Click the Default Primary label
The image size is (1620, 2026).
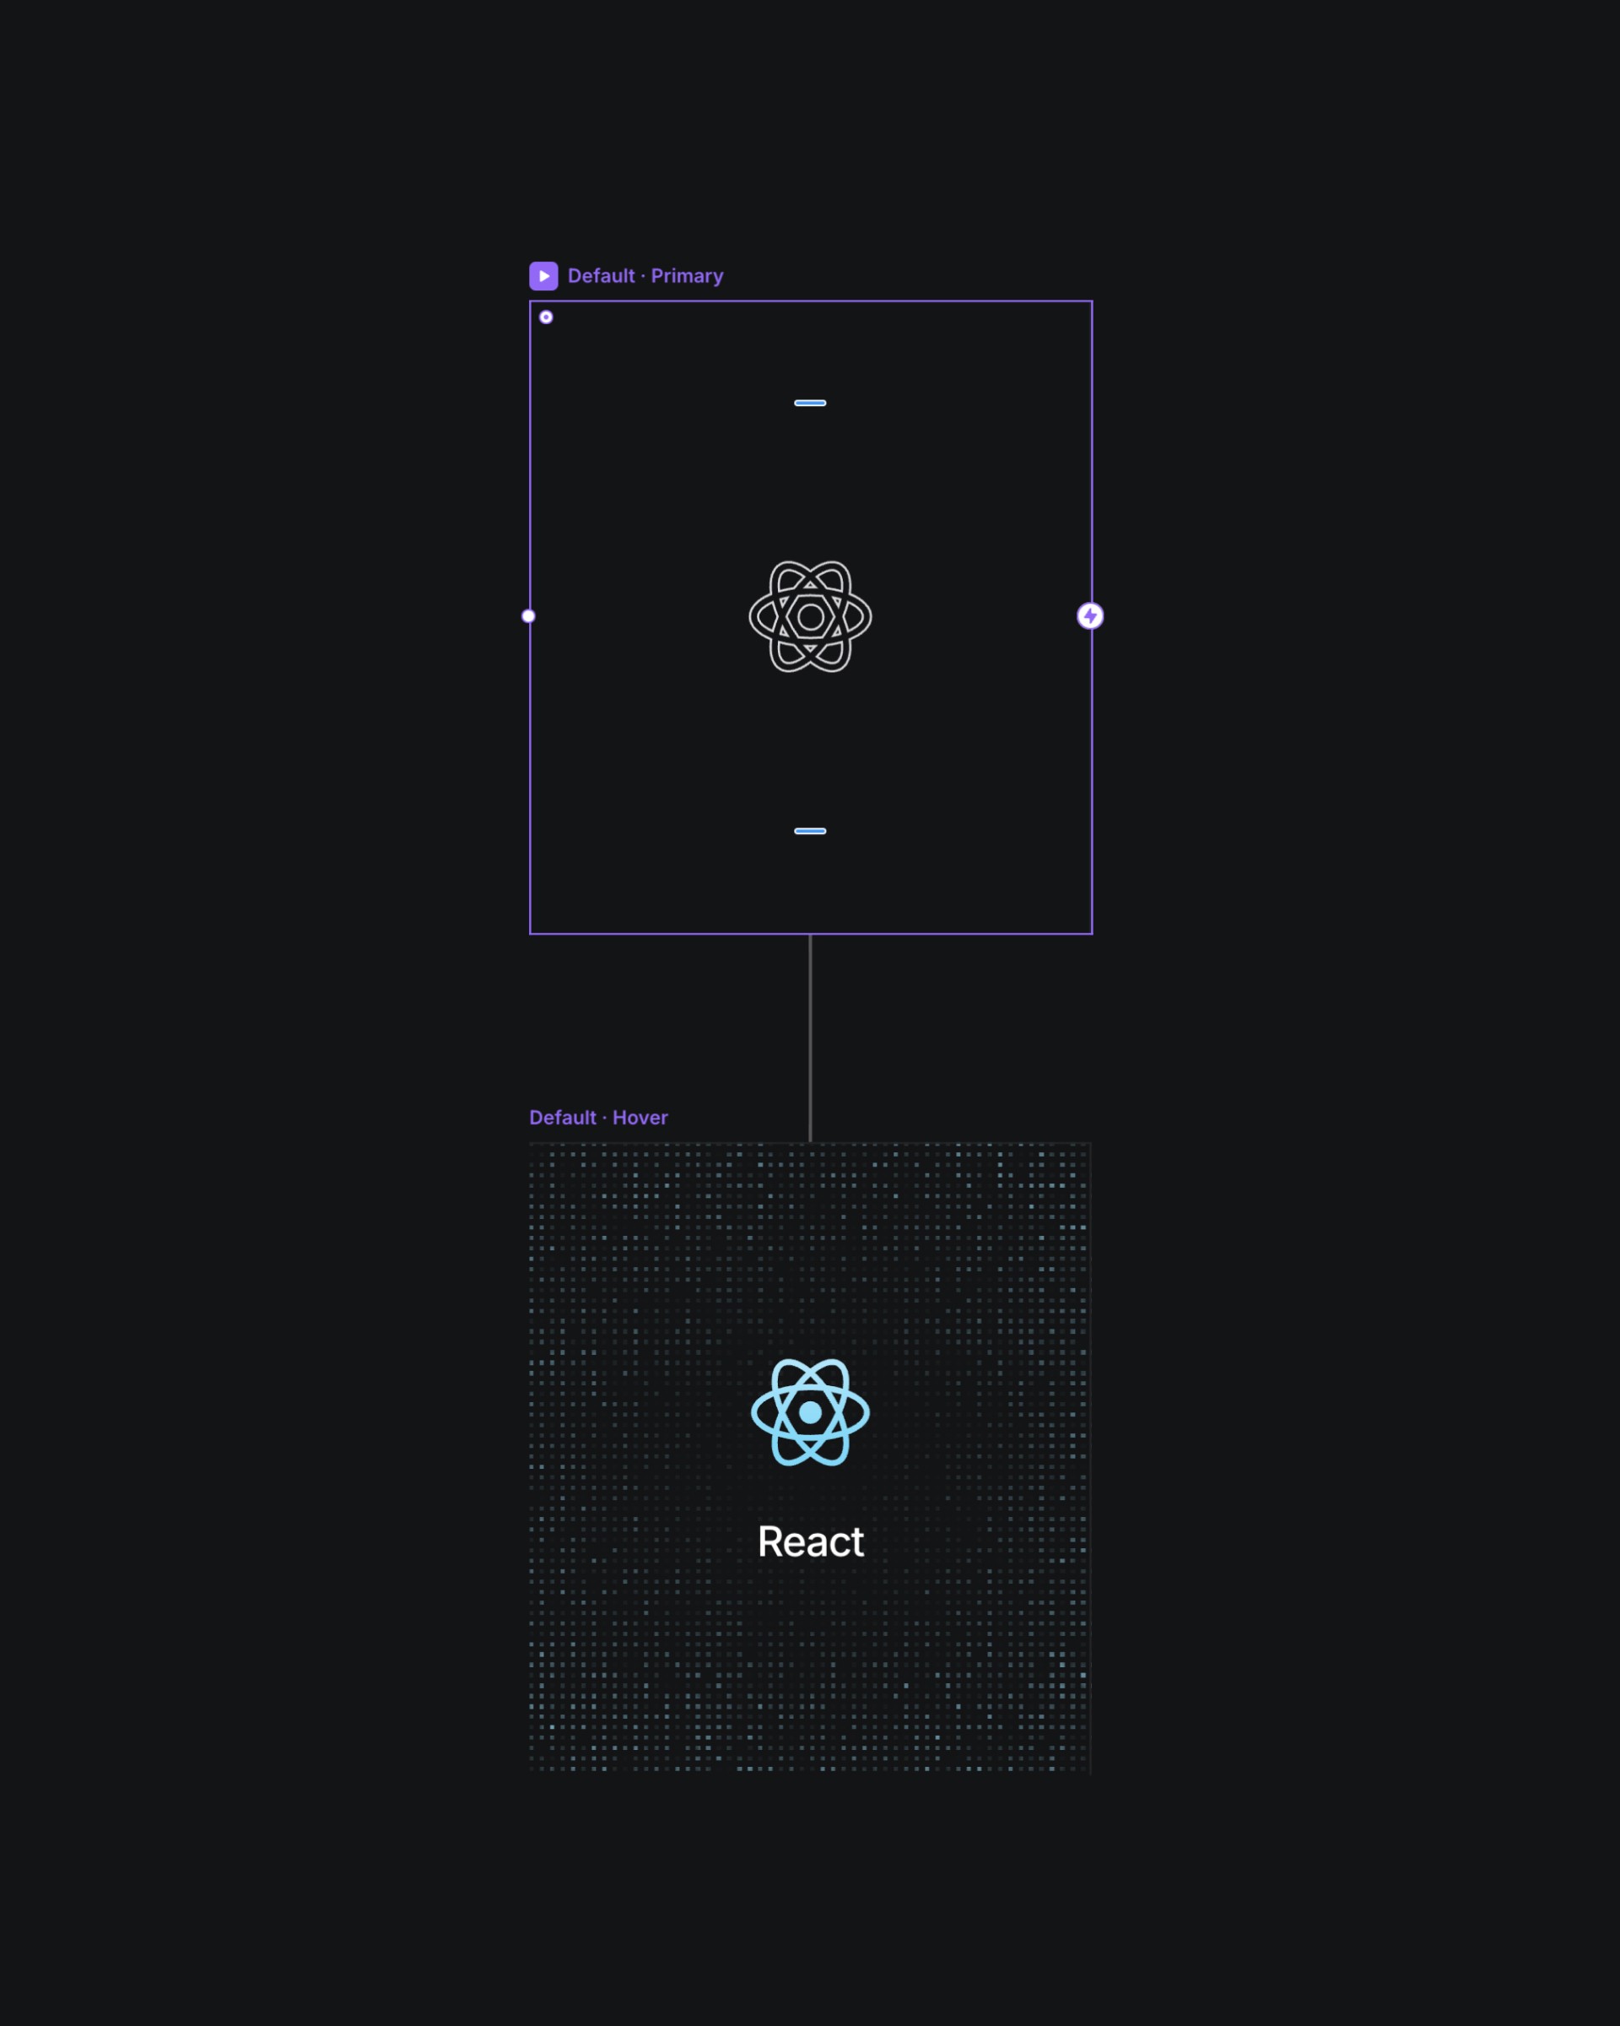pos(645,276)
